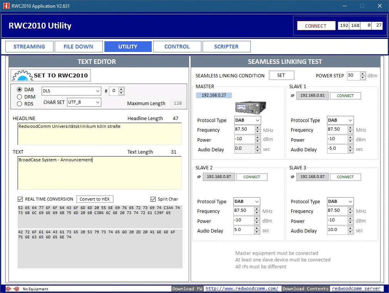Switch to the CONTROL tab
Image resolution: width=389 pixels, height=293 pixels.
177,47
